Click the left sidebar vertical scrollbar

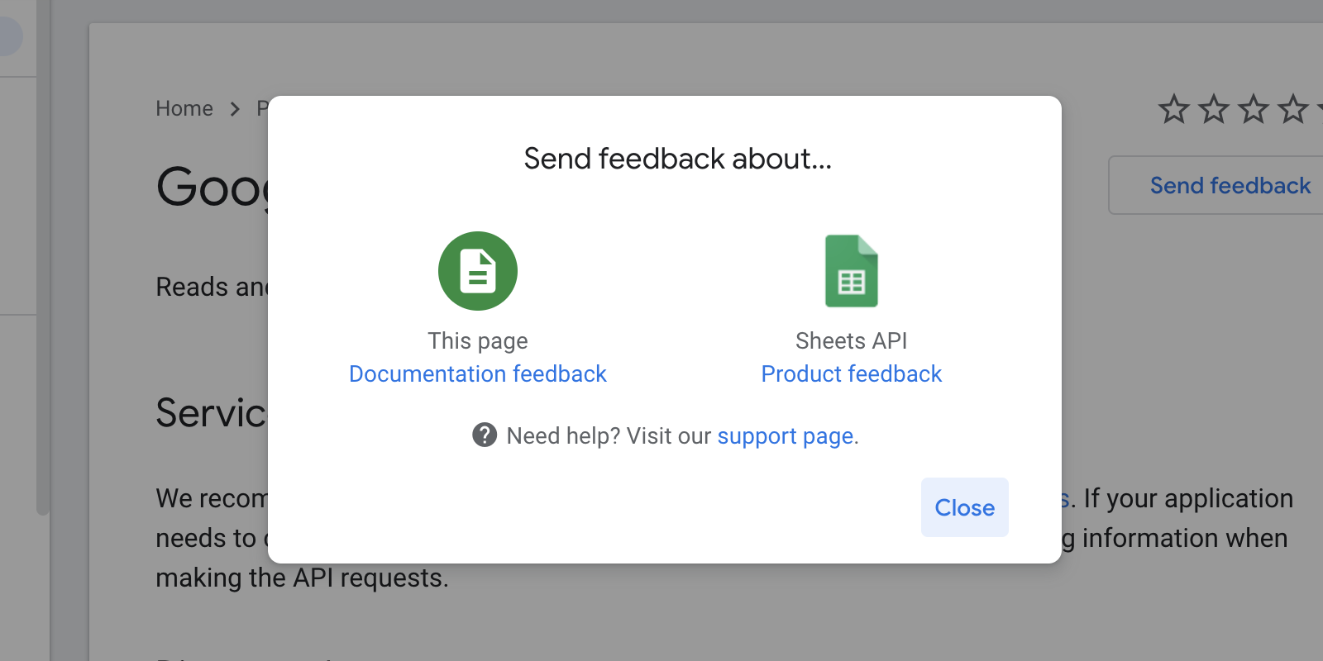43,258
